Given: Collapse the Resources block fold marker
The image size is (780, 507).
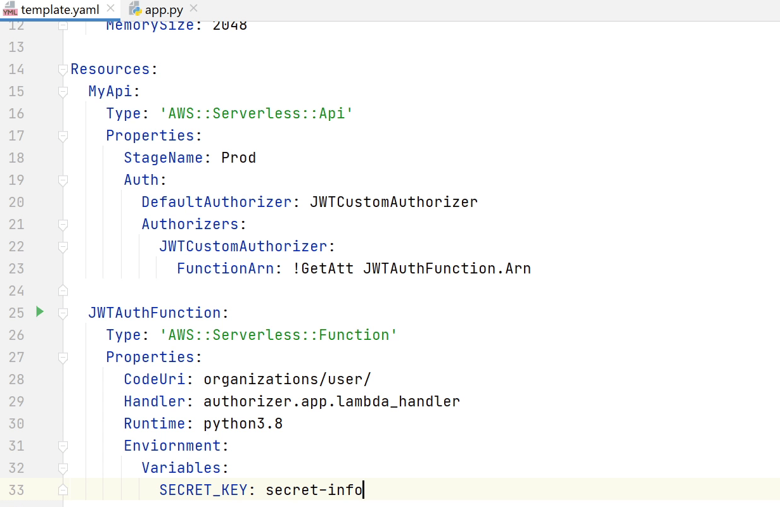Looking at the screenshot, I should (x=63, y=69).
